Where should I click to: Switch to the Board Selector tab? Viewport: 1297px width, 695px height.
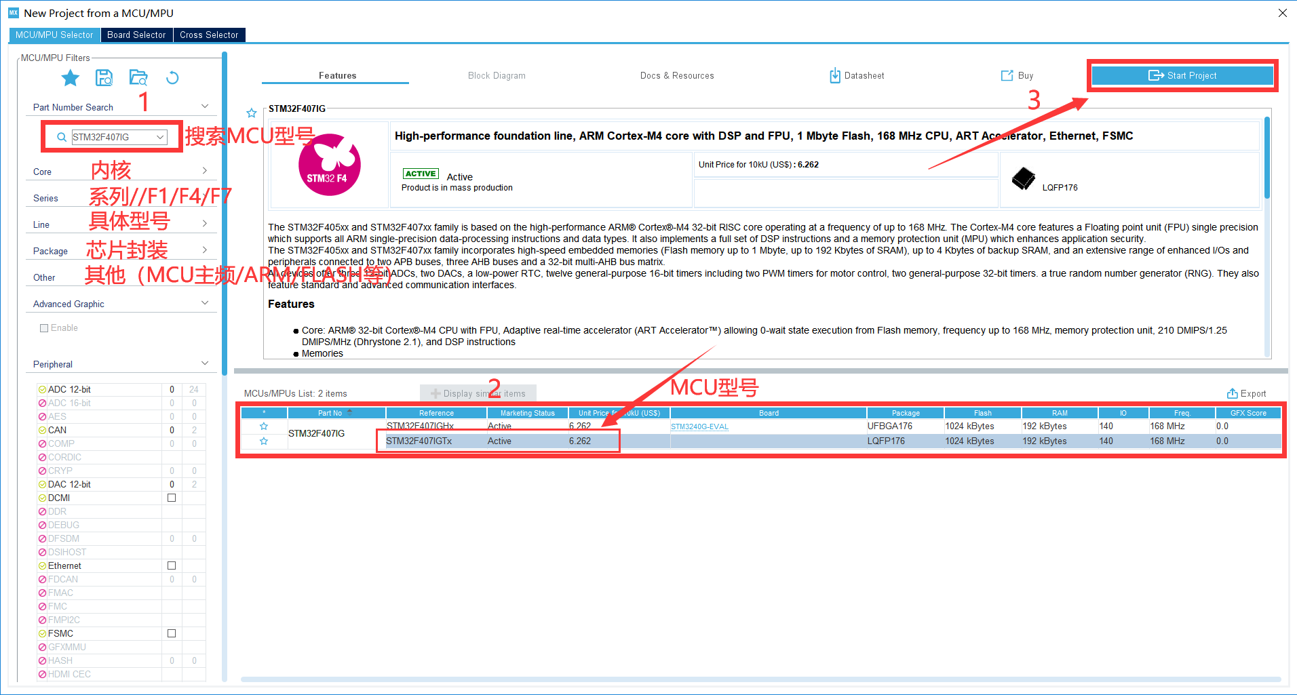click(x=136, y=35)
